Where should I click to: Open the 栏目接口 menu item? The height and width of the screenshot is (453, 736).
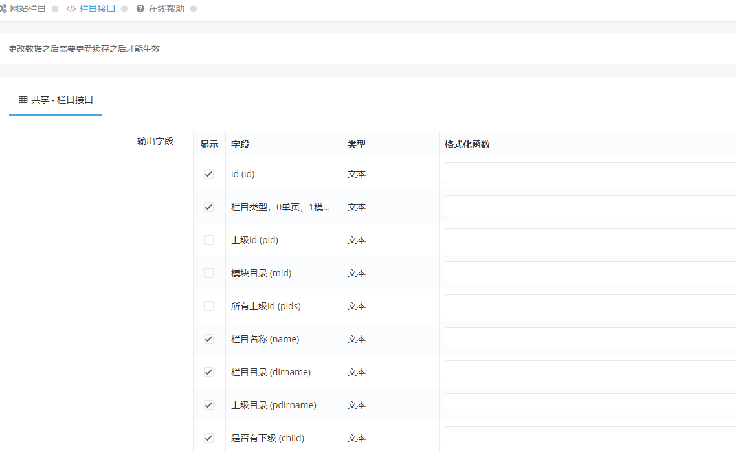pos(97,9)
